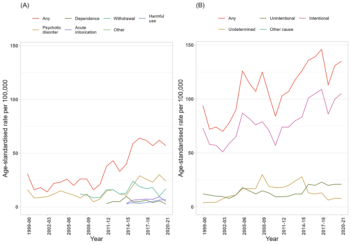Image resolution: width=351 pixels, height=245 pixels.
Task: Select the 'Withdrawal' legend label text
Action: (124, 19)
